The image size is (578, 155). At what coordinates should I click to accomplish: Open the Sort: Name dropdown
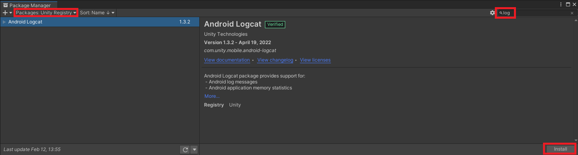[97, 13]
